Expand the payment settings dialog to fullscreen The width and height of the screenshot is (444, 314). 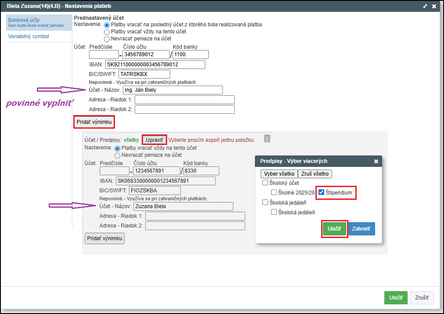(x=425, y=6)
